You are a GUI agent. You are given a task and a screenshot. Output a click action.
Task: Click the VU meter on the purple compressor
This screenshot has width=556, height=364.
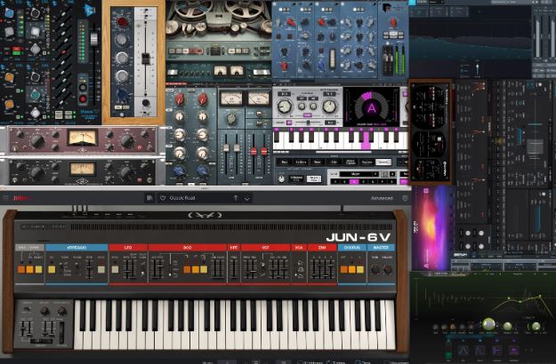coord(82,138)
